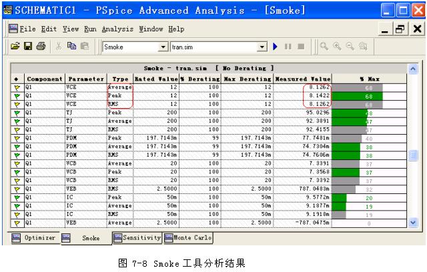
Task: Click the green 68 percent bar for VCE Peak
Action: (358, 96)
